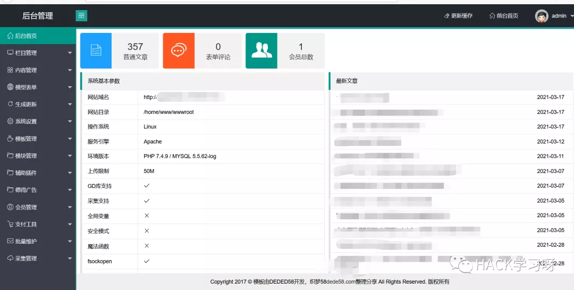Expand the 支付工具 menu arrow

pyautogui.click(x=70, y=225)
